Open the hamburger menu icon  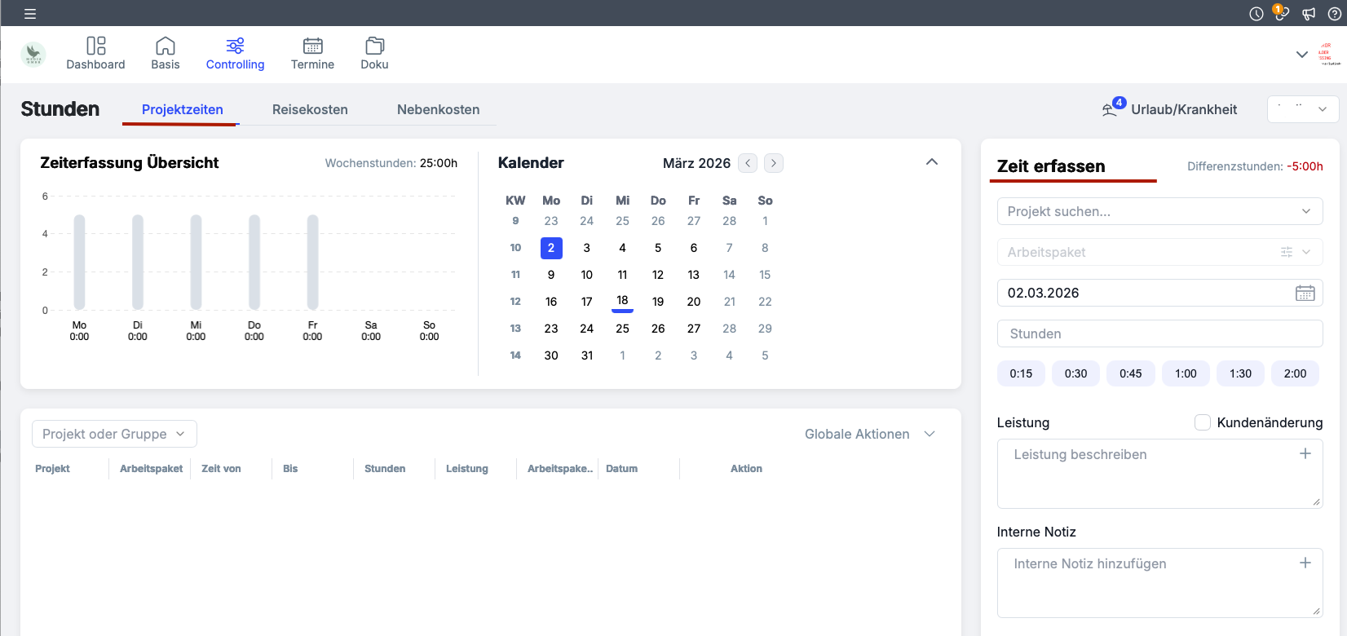point(30,14)
